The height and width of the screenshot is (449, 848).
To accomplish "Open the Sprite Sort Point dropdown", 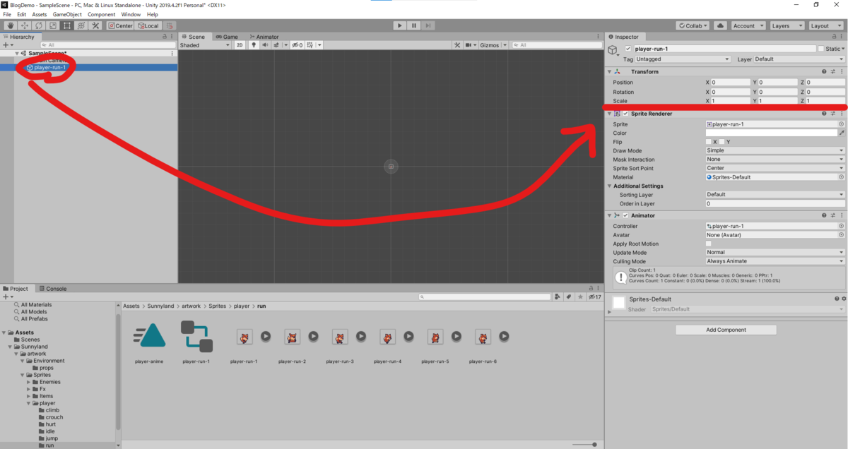I will [x=775, y=168].
